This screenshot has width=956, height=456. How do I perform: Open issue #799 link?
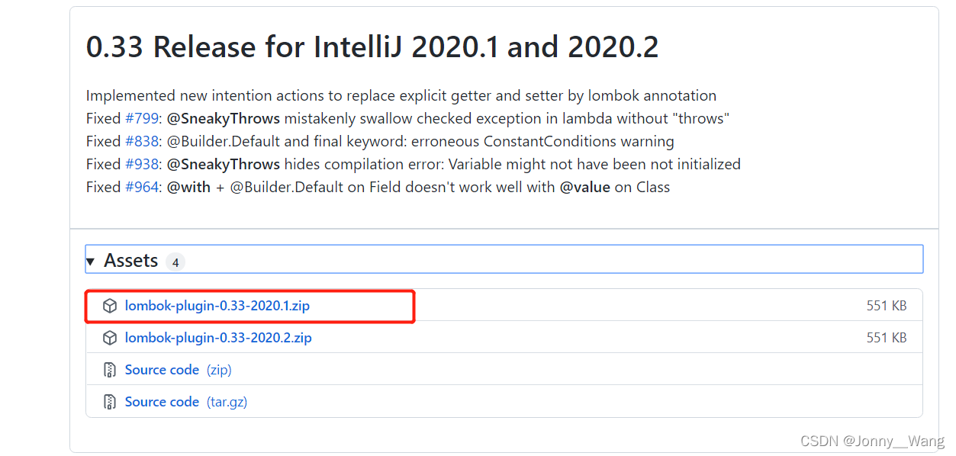[x=142, y=118]
